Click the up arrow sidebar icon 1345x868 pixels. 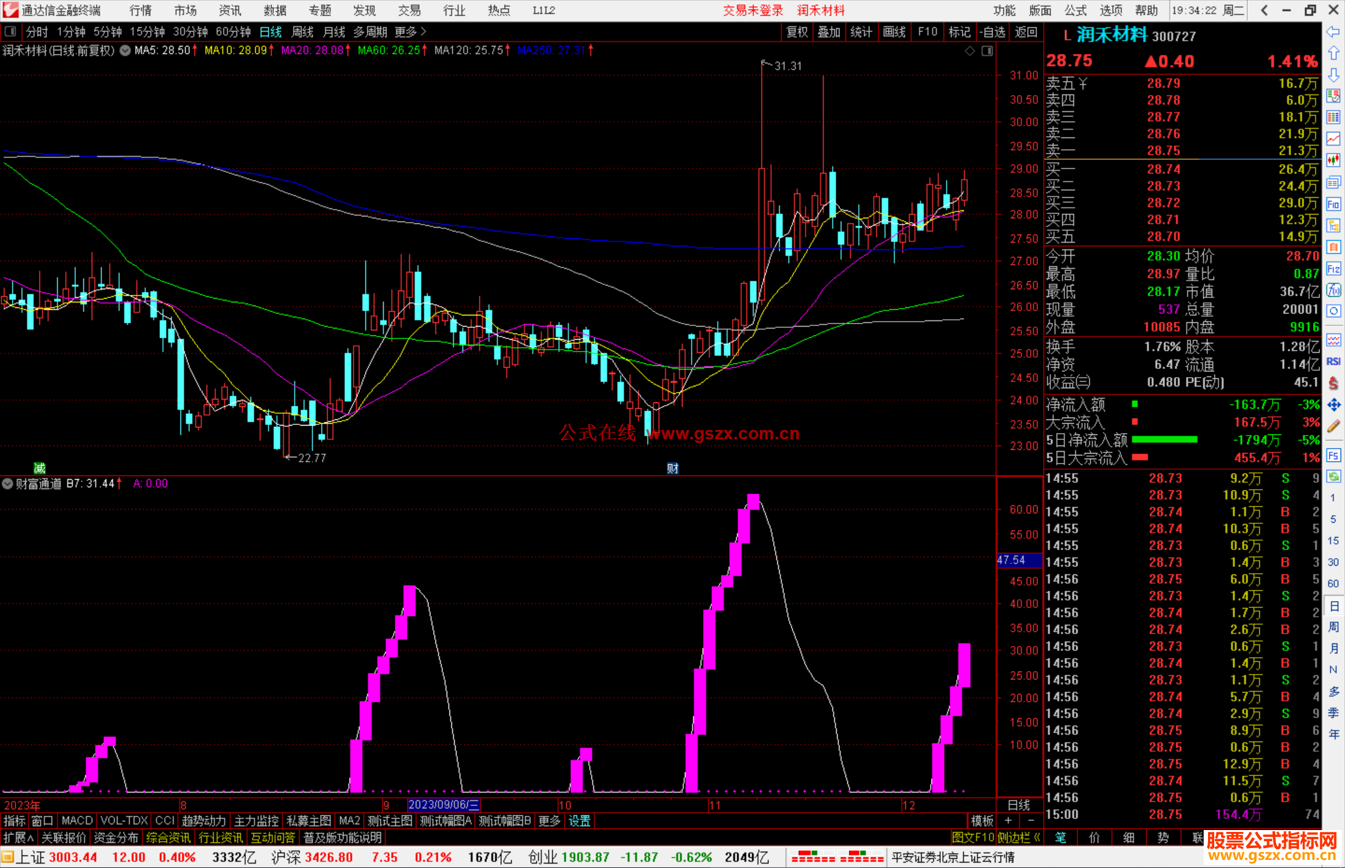[x=1333, y=54]
